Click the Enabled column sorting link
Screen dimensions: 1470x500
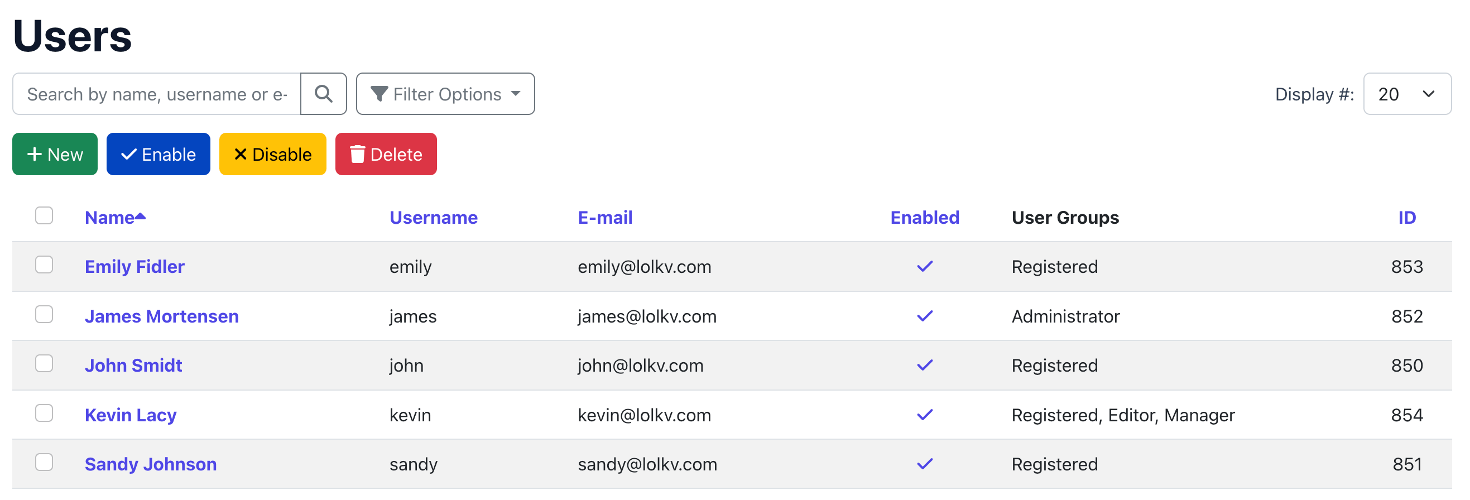tap(924, 217)
